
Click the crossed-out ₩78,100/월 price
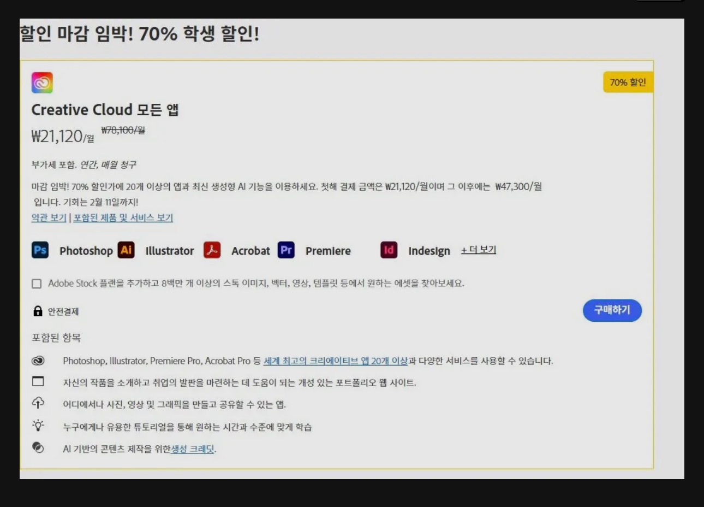[123, 130]
